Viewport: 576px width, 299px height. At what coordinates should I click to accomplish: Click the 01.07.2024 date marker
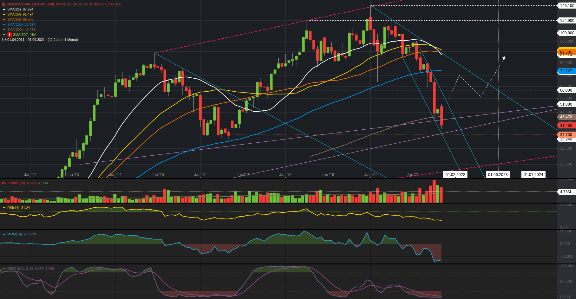[x=533, y=175]
